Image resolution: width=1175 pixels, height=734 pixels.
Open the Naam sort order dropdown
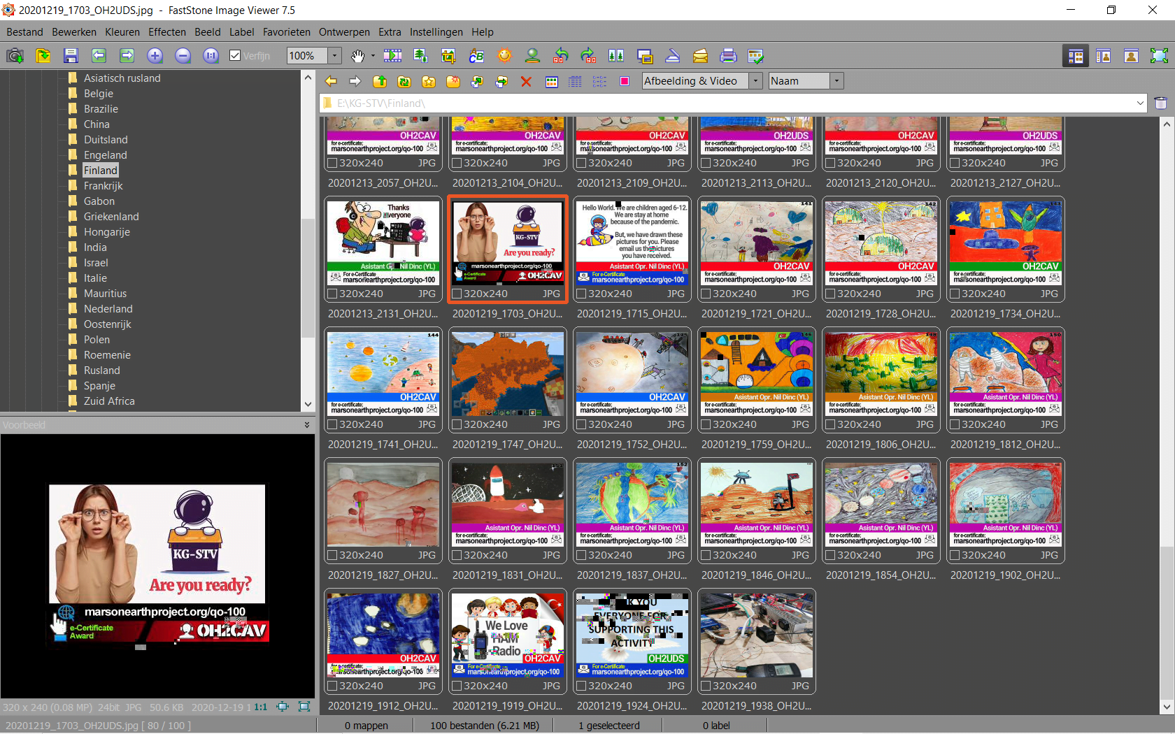click(x=836, y=81)
